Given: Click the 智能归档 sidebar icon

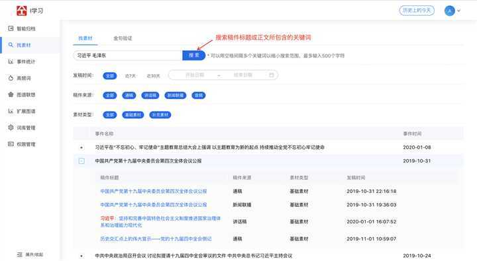Looking at the screenshot, I should tap(11, 28).
